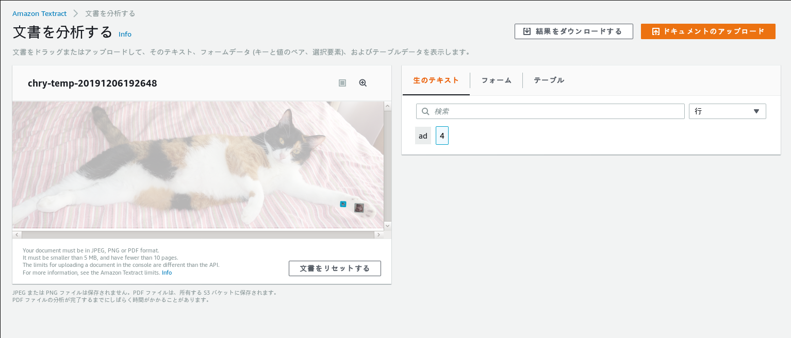Screen dimensions: 791x338
Task: Open the 行 dropdown selector
Action: 727,111
